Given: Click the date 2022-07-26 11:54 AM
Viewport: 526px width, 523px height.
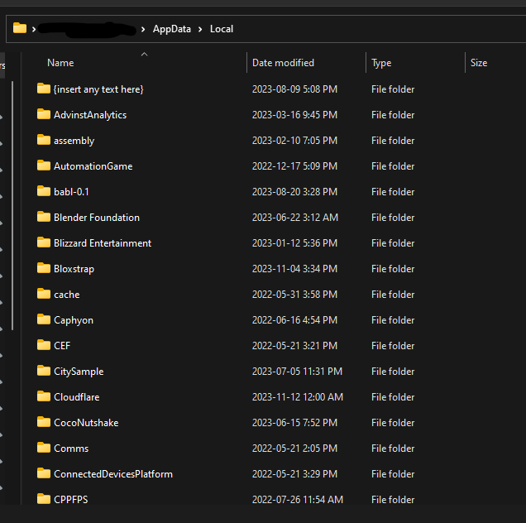Looking at the screenshot, I should 298,500.
